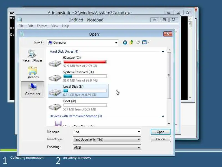This screenshot has width=222, height=167.
Task: Open the Encoding ANSI dropdown
Action: coord(107,148)
